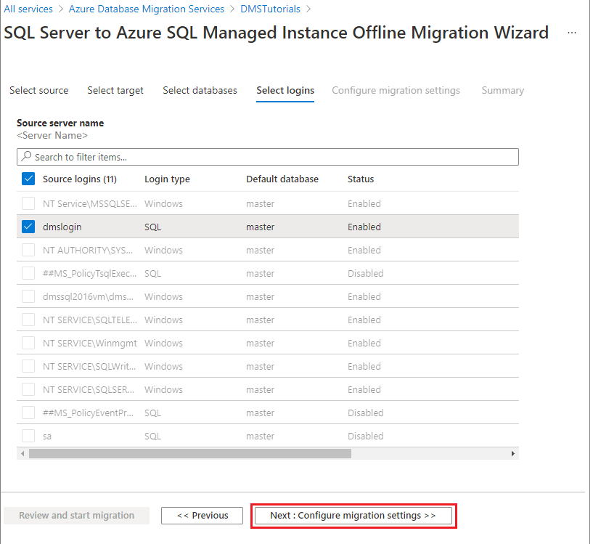This screenshot has width=593, height=544.
Task: Click the horizontal scrollbar right arrow
Action: point(513,453)
